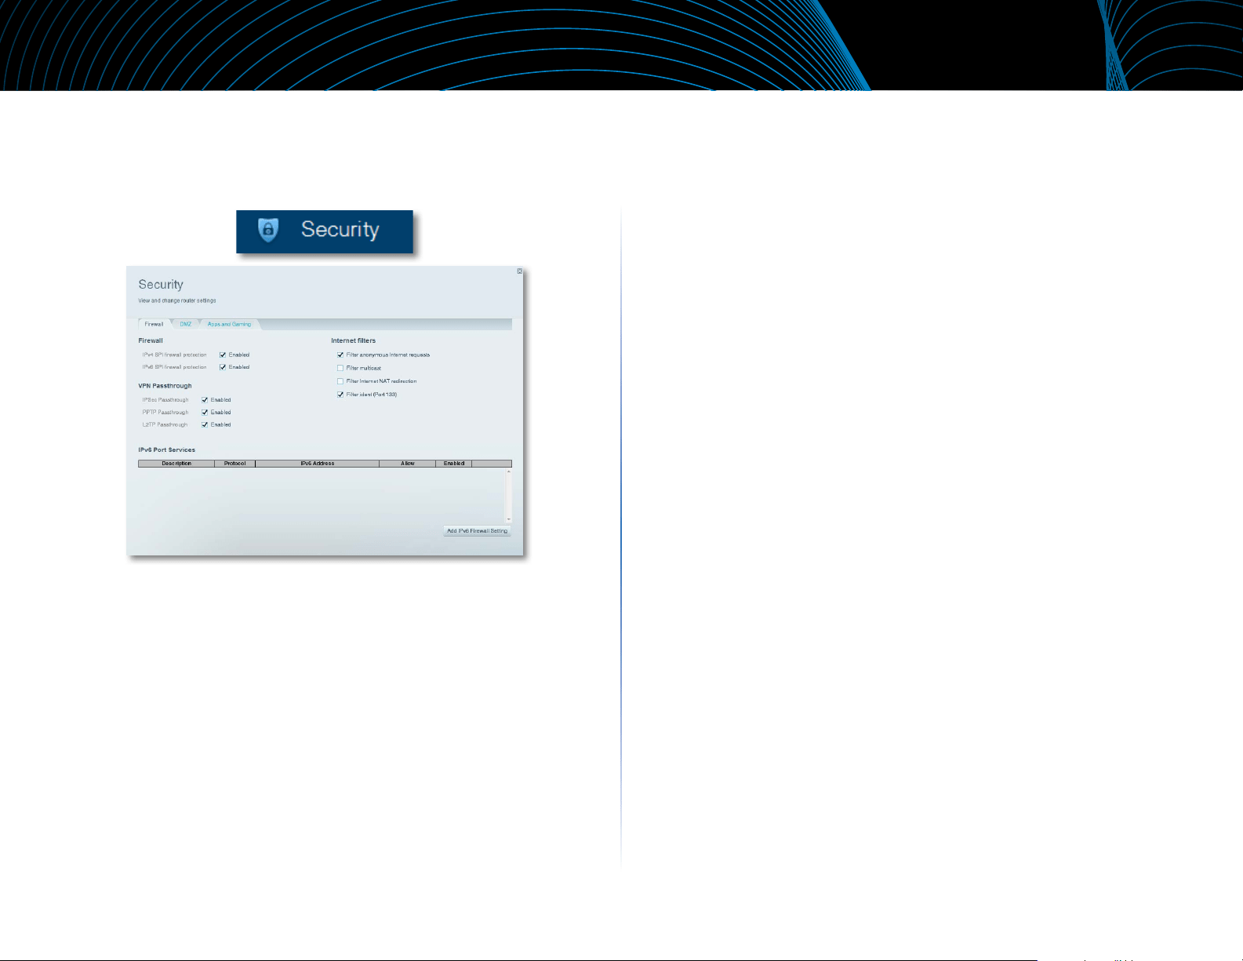This screenshot has height=961, width=1243.
Task: Click the VPN Passthrough section heading
Action: pos(165,386)
